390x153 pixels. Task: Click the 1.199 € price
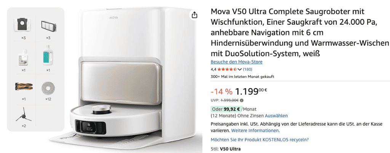pos(251,91)
